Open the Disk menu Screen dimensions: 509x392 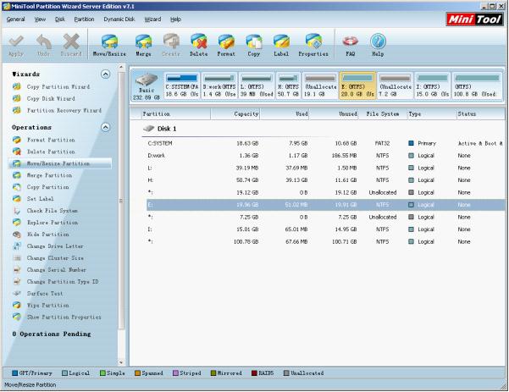click(60, 19)
